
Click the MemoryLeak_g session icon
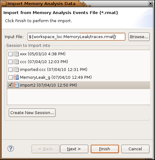(x=16, y=77)
